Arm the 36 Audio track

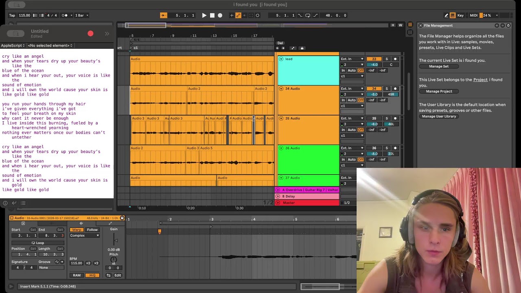click(x=395, y=148)
